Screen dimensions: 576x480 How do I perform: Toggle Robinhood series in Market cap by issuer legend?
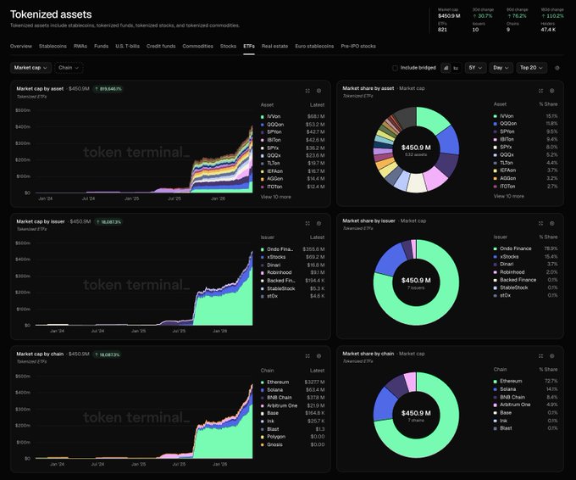click(292, 272)
